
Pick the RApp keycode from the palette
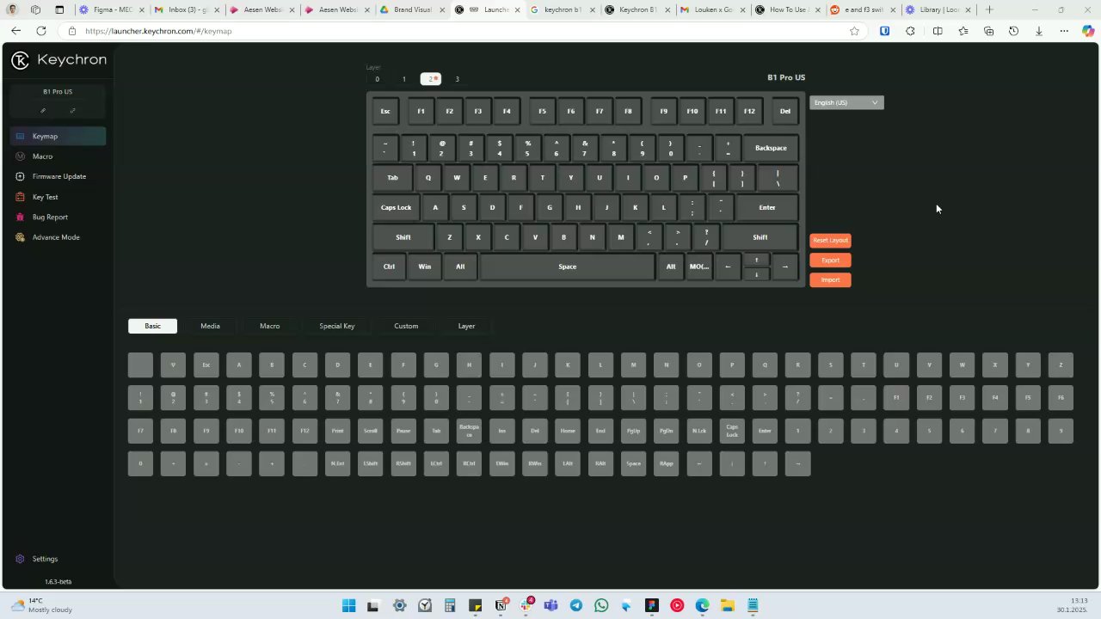click(666, 463)
